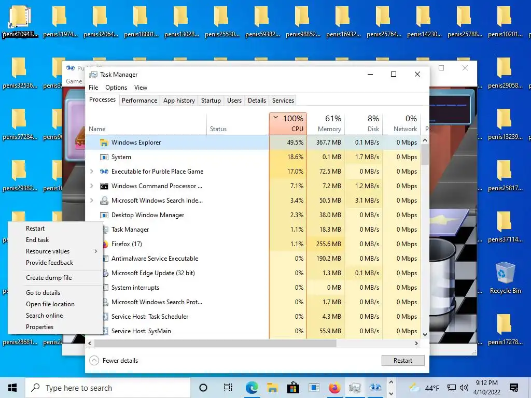Click the Windows Command Processor icon
The image size is (531, 398).
click(104, 186)
